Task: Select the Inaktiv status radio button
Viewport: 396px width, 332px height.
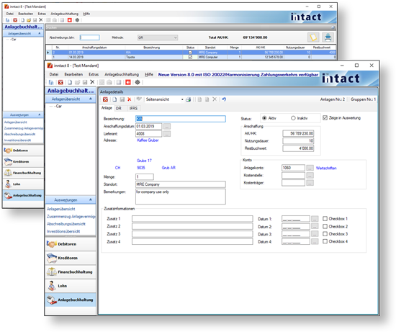Action: [x=293, y=118]
